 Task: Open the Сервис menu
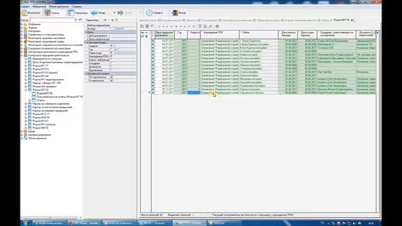pos(25,6)
